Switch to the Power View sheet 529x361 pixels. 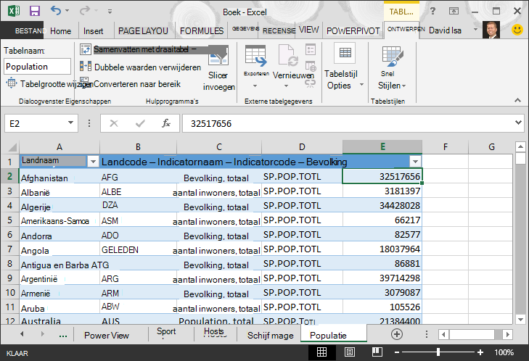[x=107, y=335]
